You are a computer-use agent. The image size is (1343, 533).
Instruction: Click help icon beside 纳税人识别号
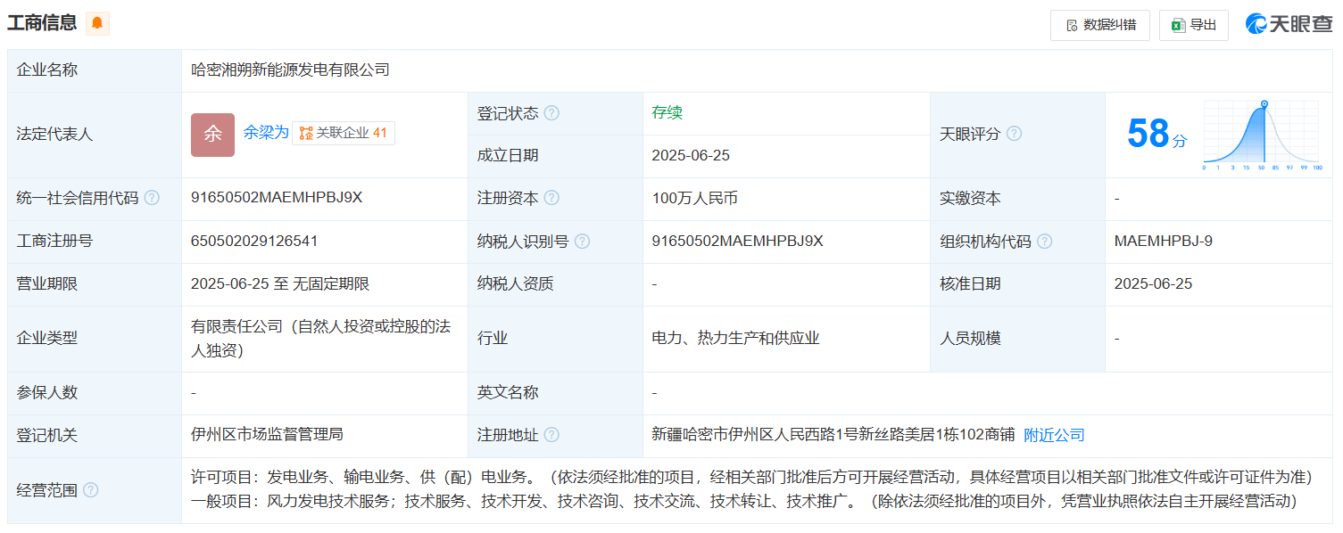(583, 241)
